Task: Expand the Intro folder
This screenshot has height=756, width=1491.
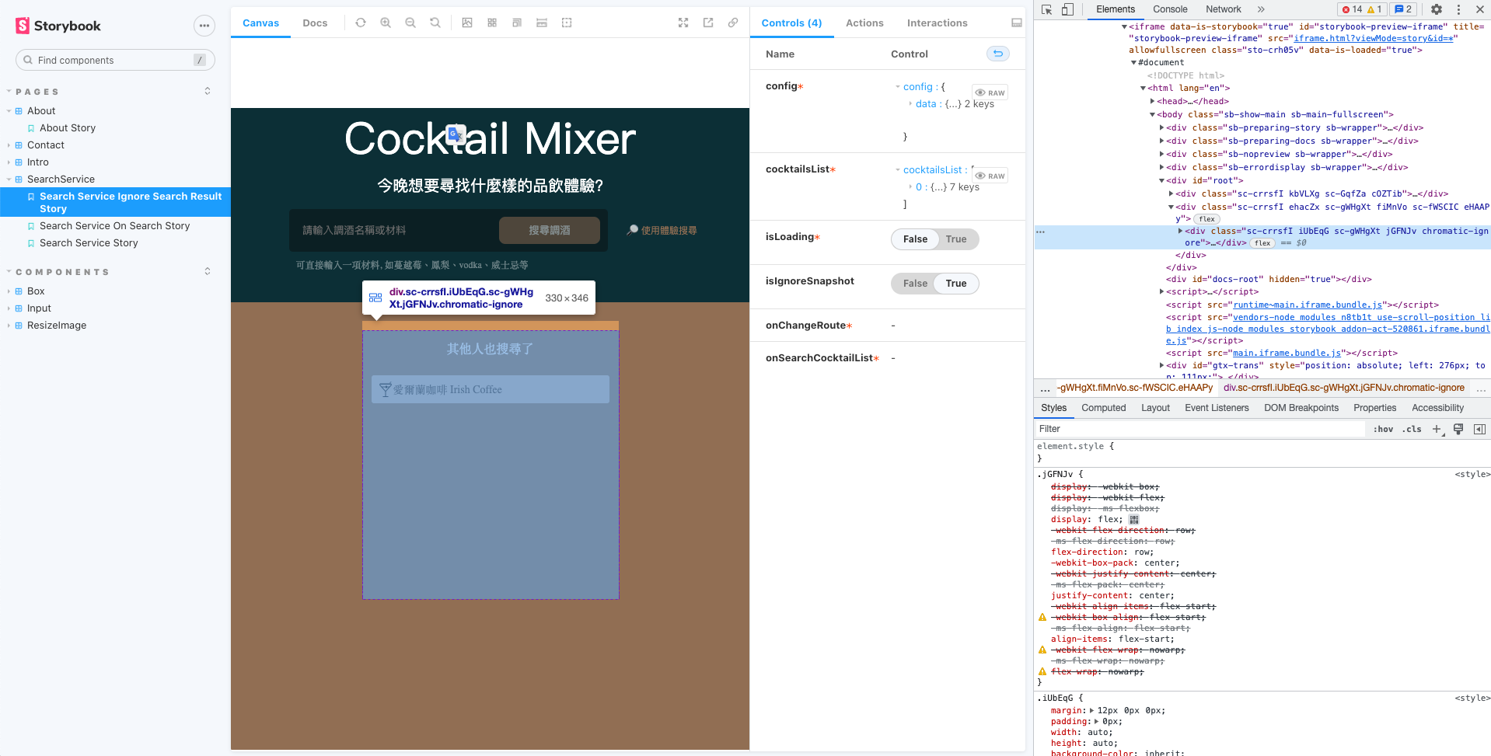Action: 38,162
